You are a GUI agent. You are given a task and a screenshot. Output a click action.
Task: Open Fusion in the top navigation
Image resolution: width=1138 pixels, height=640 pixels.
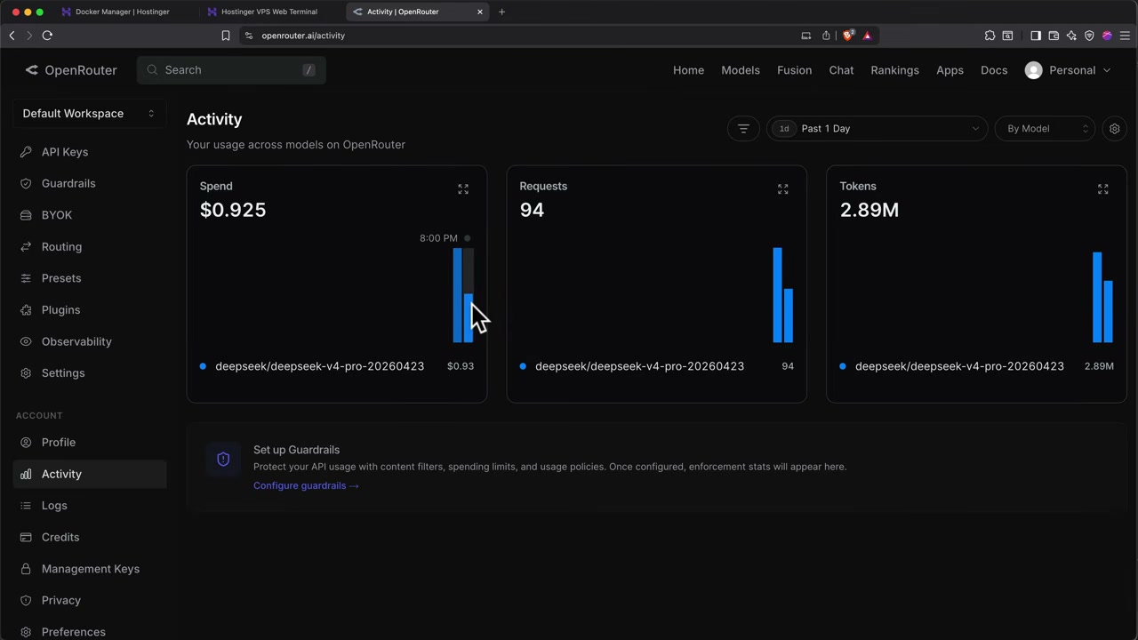click(x=794, y=70)
